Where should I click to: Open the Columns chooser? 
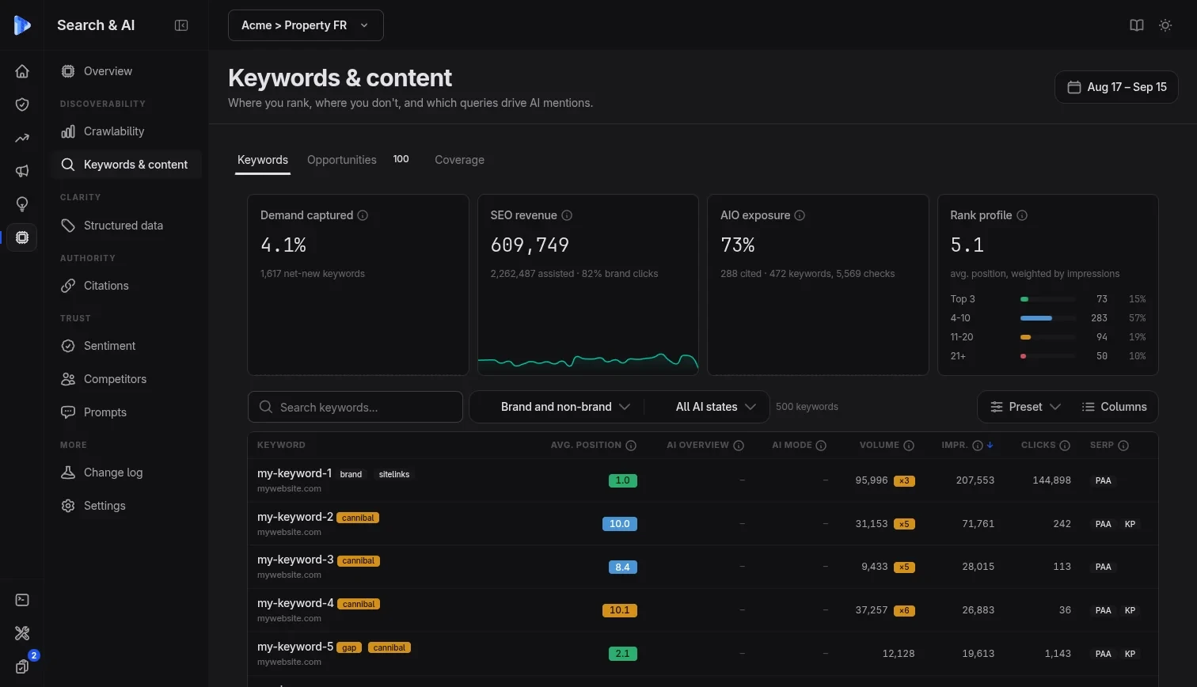1114,407
